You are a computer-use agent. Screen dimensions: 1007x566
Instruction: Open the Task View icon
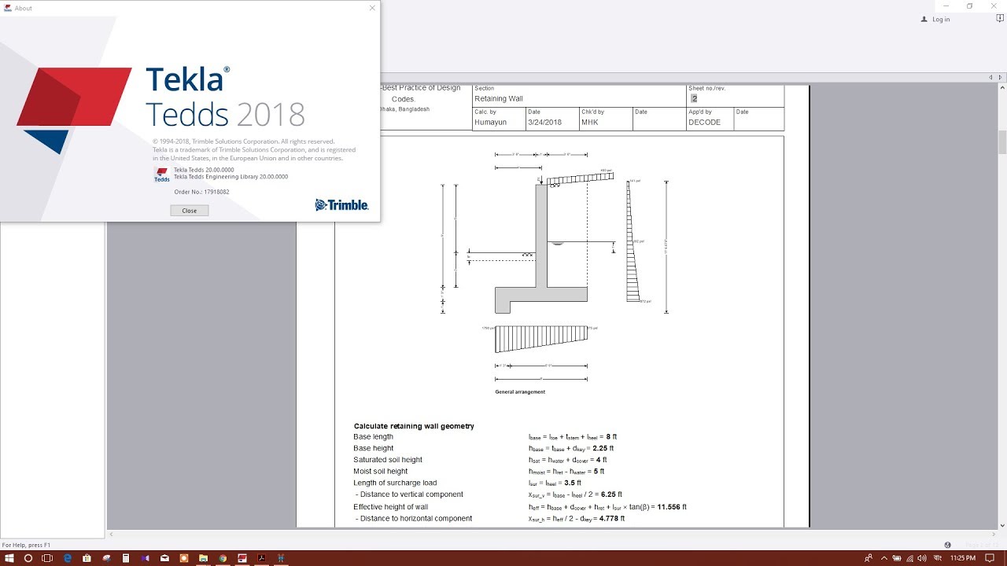(x=46, y=557)
